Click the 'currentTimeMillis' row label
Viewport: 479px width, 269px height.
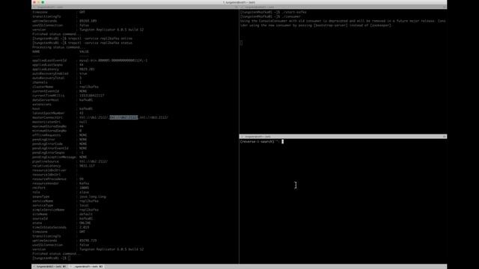49,96
